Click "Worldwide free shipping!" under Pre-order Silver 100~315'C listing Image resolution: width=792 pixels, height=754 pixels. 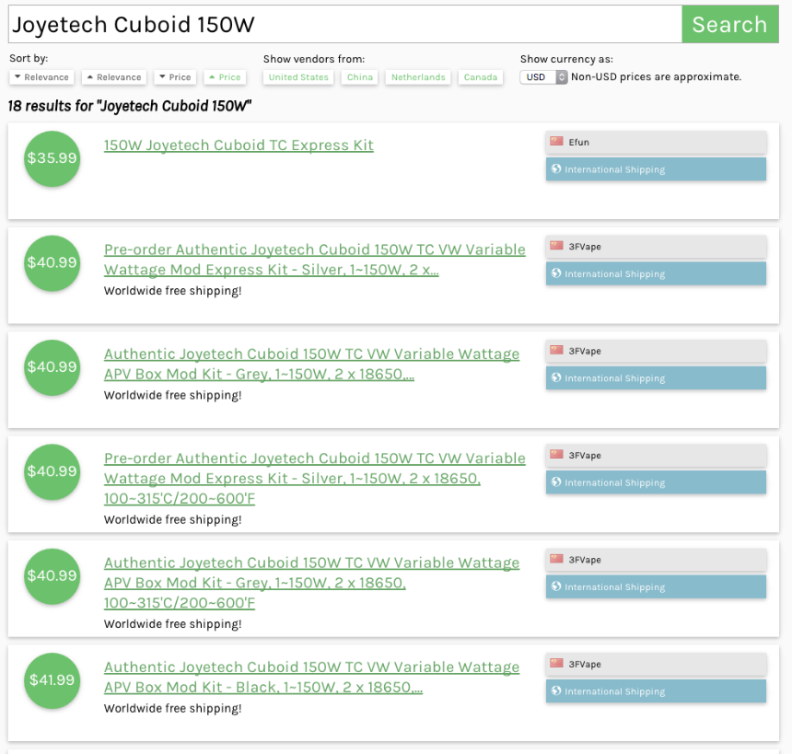point(173,519)
